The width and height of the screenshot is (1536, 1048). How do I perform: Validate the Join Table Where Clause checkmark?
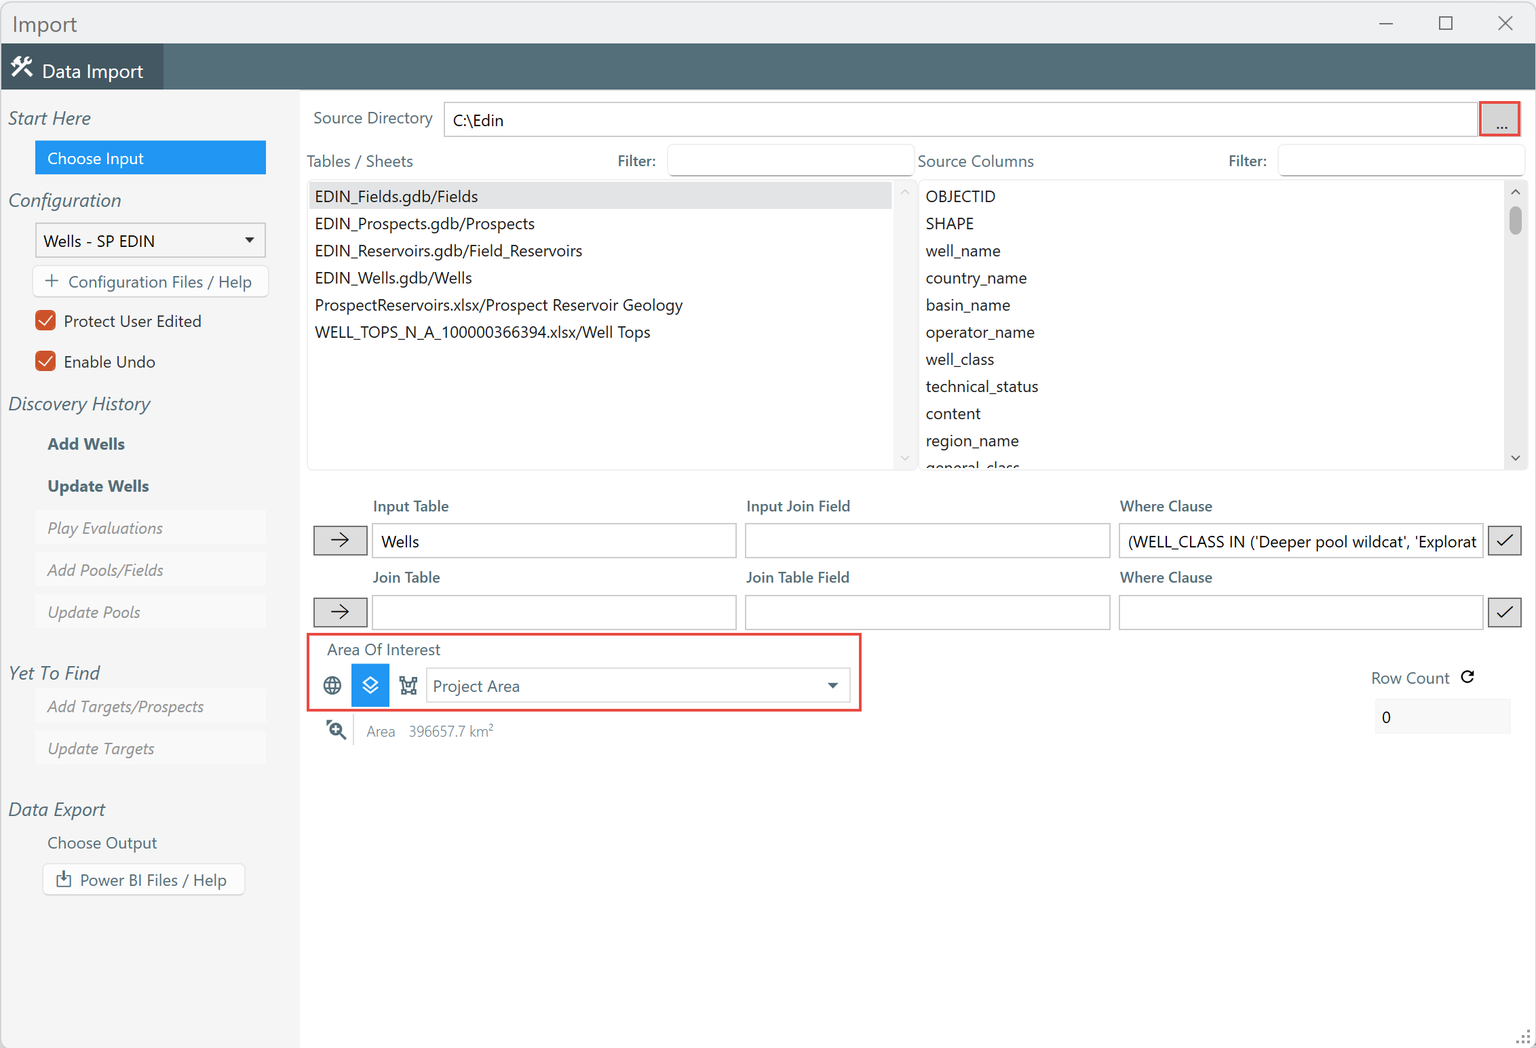1504,613
